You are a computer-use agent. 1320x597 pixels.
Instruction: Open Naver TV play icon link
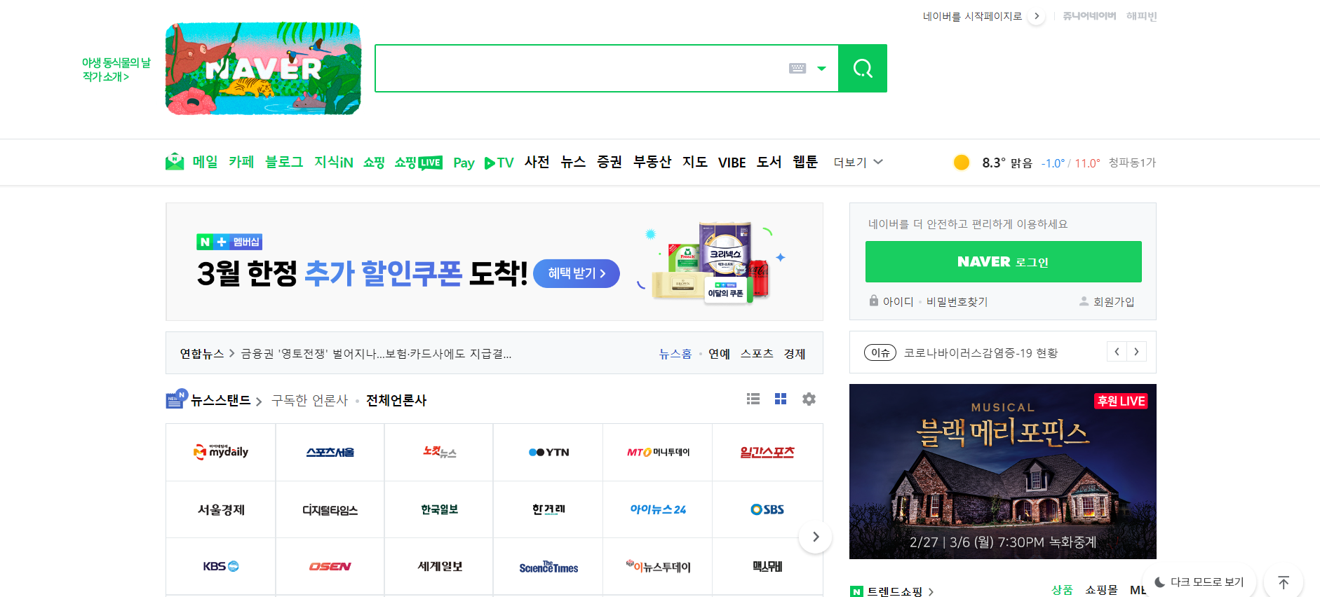499,163
